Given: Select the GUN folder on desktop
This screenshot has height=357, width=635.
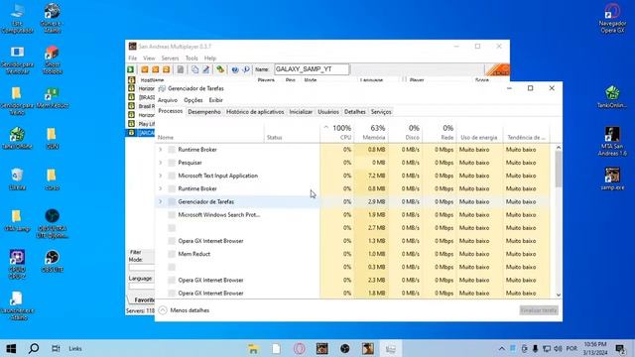Looking at the screenshot, I should [x=52, y=138].
